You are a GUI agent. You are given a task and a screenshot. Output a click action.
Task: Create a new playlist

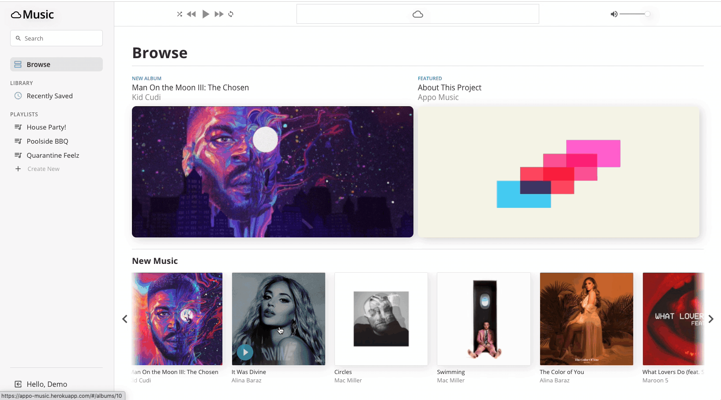pos(43,169)
